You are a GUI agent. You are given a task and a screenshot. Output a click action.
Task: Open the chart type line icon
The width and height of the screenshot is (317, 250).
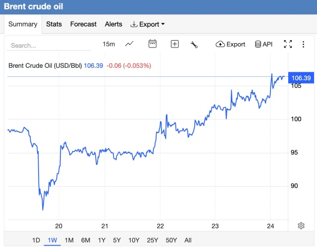[129, 44]
